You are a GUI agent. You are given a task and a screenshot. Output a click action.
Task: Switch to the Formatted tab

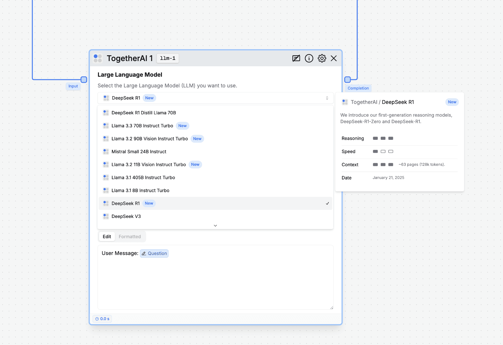[x=130, y=236]
